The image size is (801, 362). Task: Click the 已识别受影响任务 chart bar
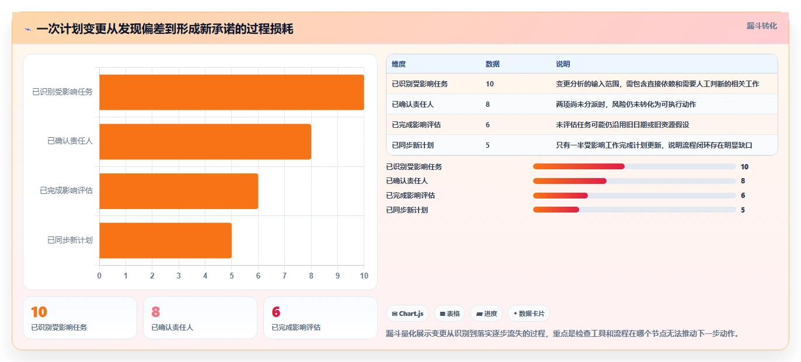(232, 92)
